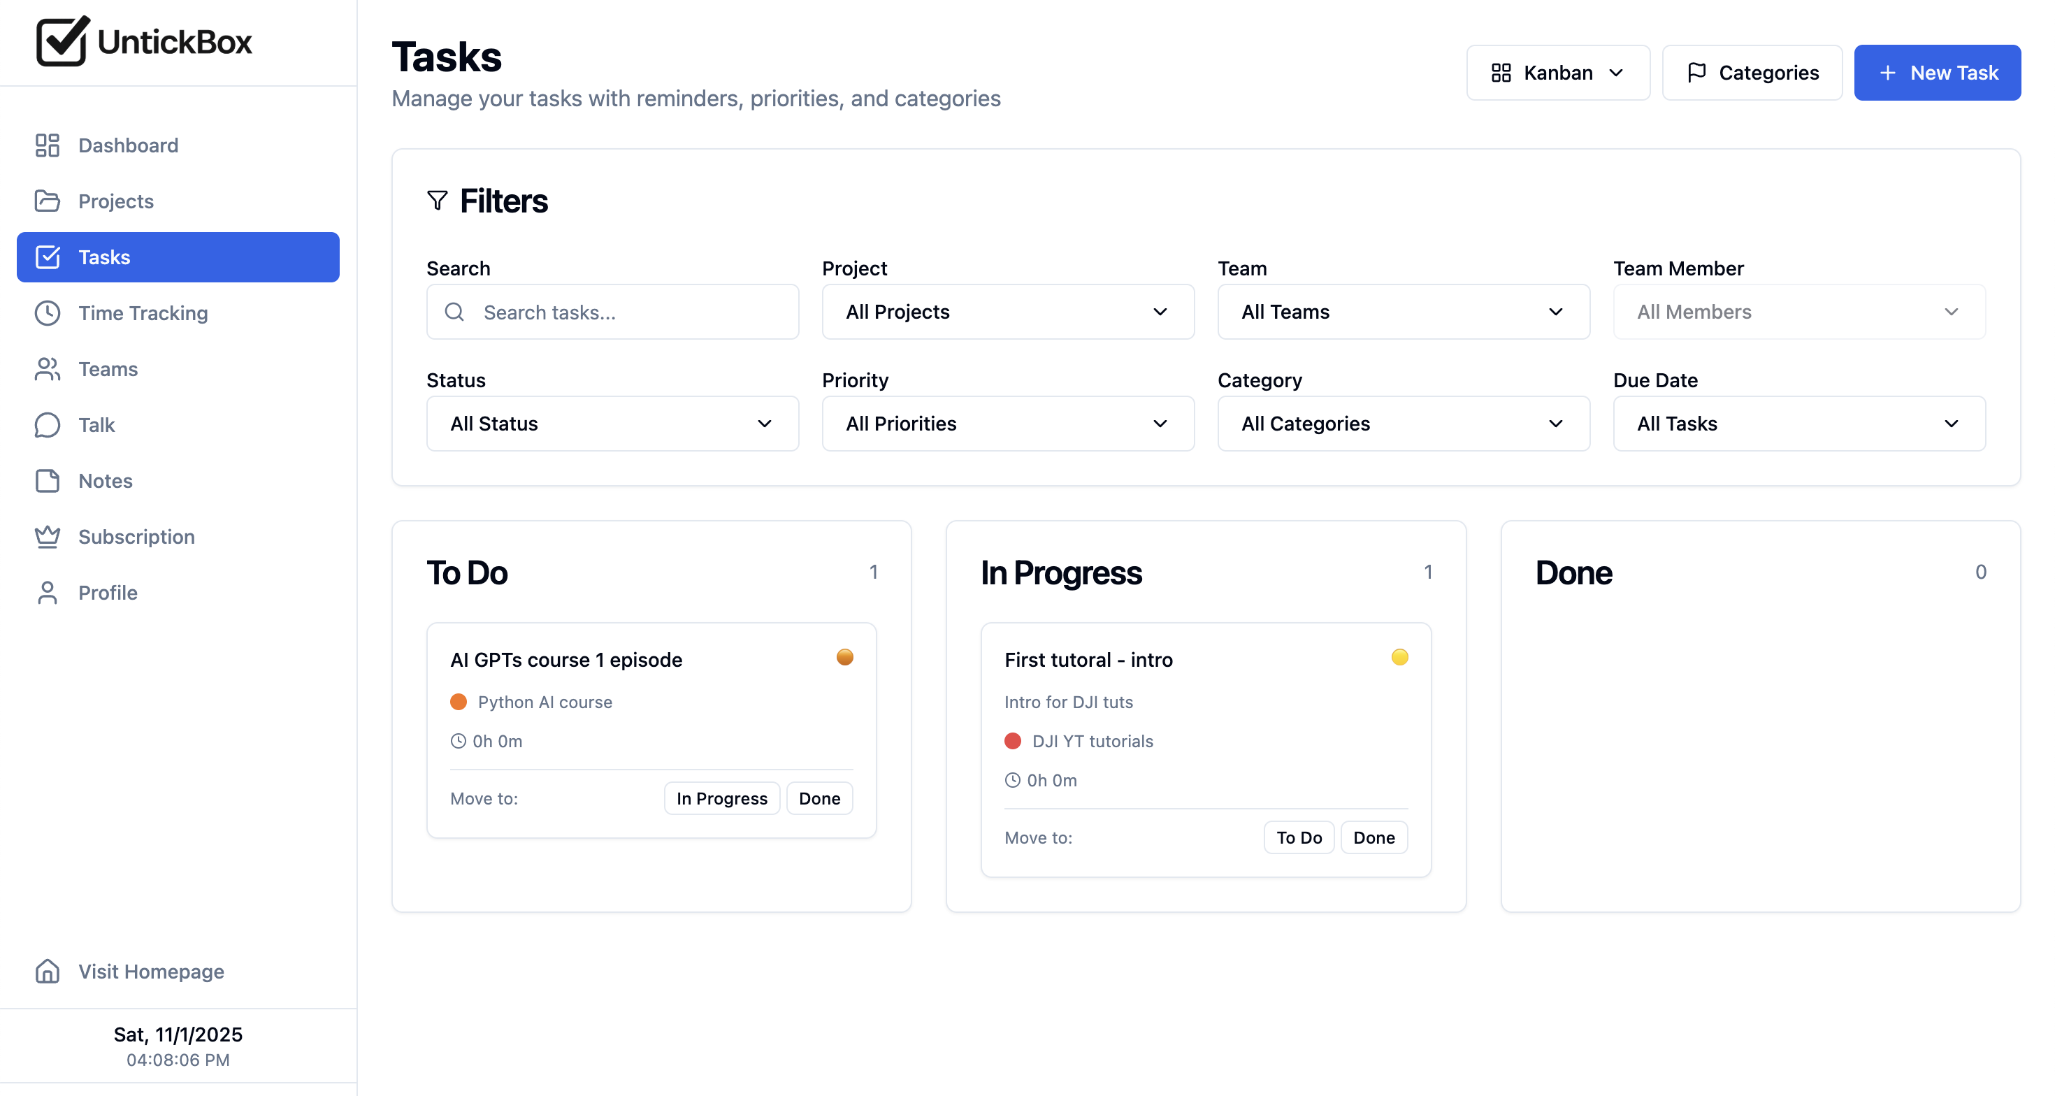This screenshot has width=2055, height=1096.
Task: Click the Teams people icon
Action: 47,368
